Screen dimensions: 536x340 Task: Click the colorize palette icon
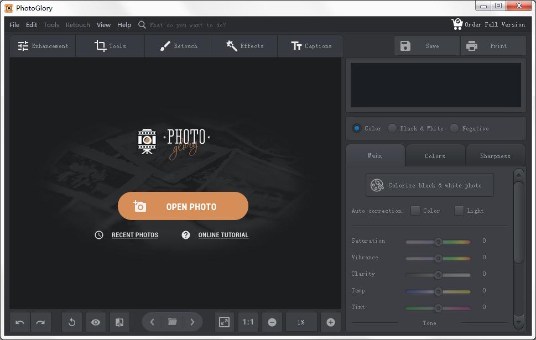click(x=377, y=185)
